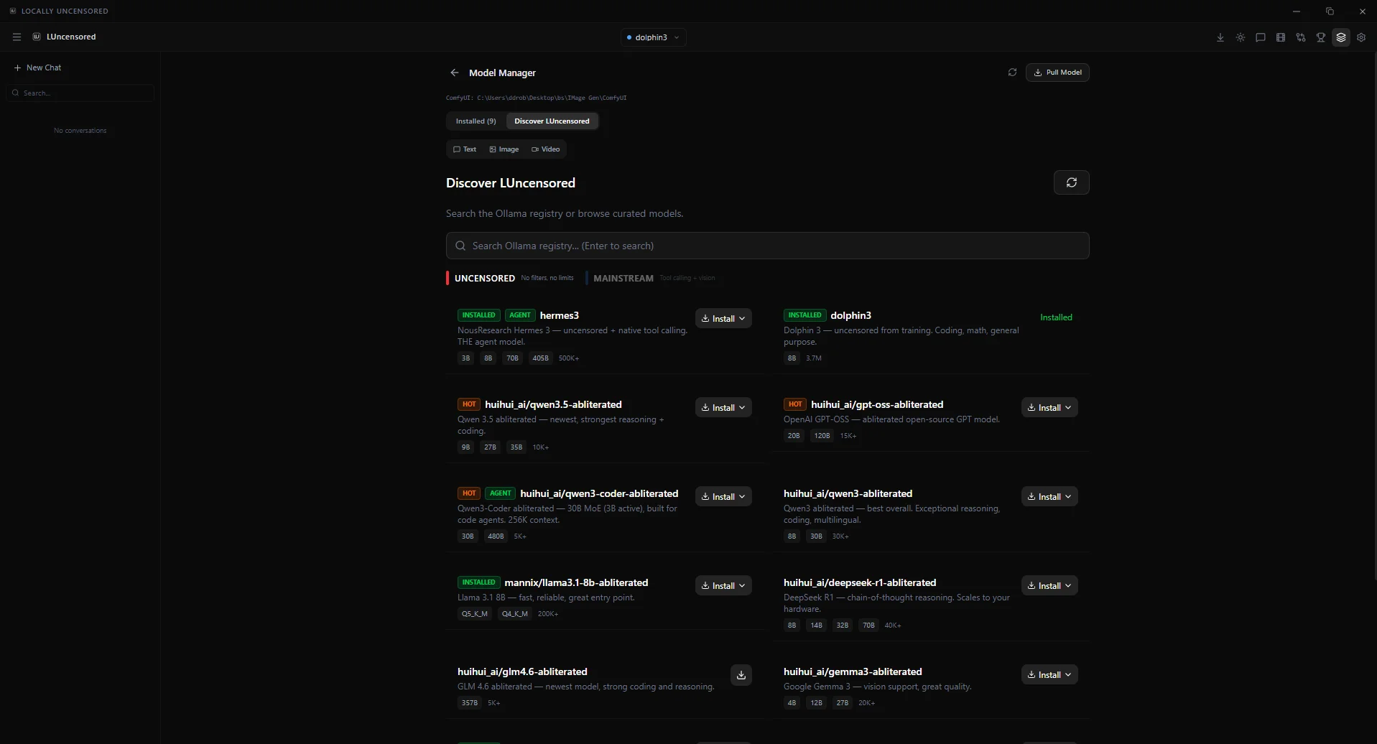Select Q4_K_M tag for llama3.1-8b-abliterated
Image resolution: width=1377 pixels, height=744 pixels.
click(515, 613)
